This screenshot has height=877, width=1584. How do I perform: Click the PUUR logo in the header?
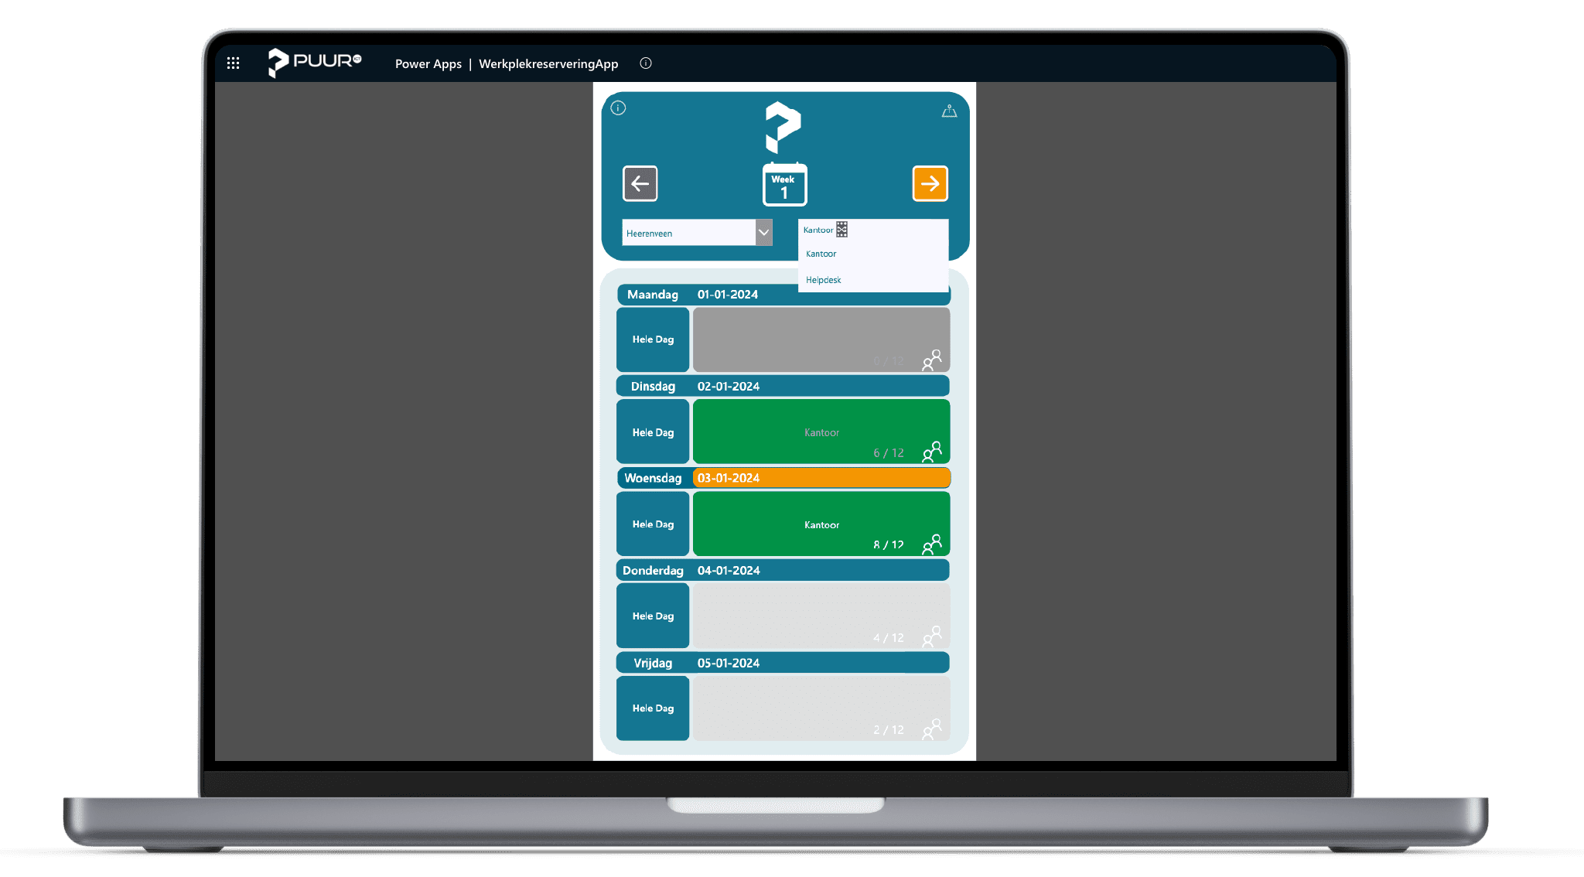pos(315,63)
